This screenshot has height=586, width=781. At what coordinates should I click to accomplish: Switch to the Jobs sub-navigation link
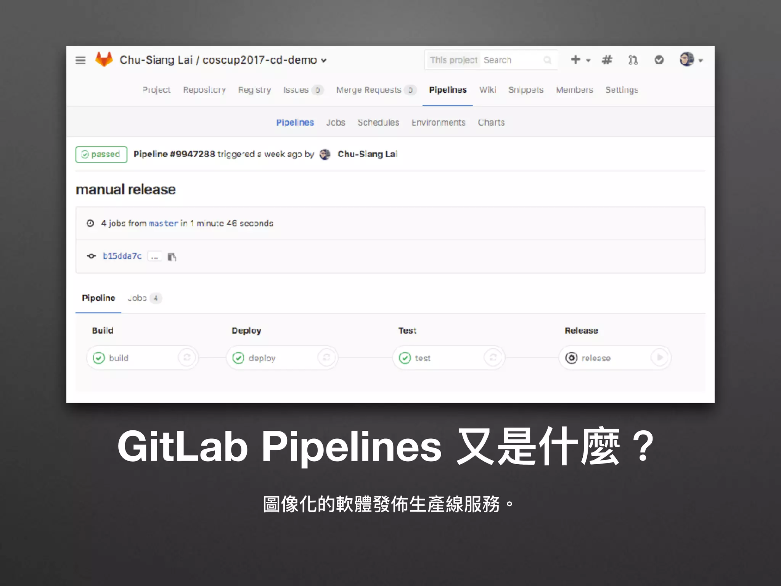tap(336, 122)
